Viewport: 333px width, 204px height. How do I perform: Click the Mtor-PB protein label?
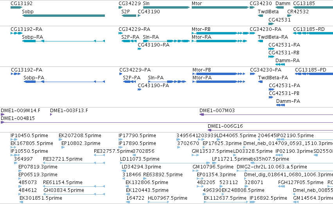tap(202, 70)
